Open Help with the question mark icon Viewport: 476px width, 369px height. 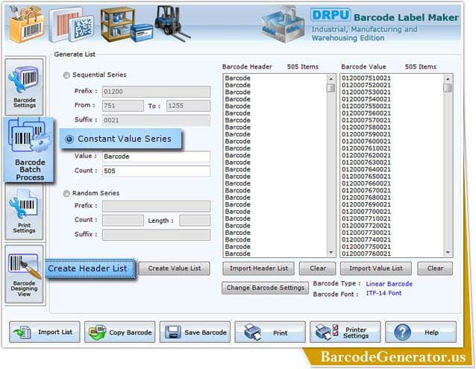[421, 332]
